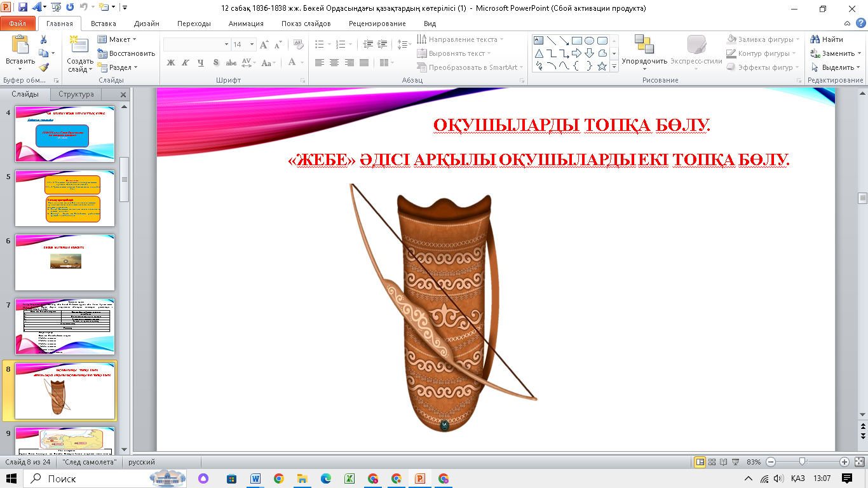Viewport: 868px width, 488px height.
Task: Click the increase font size icon
Action: [x=264, y=44]
